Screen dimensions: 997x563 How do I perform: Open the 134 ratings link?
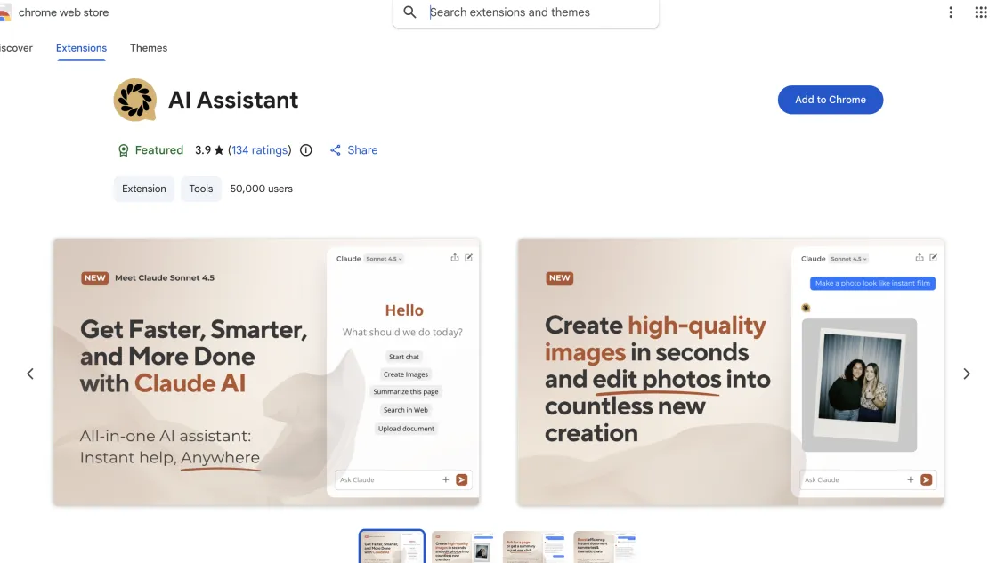[259, 149]
